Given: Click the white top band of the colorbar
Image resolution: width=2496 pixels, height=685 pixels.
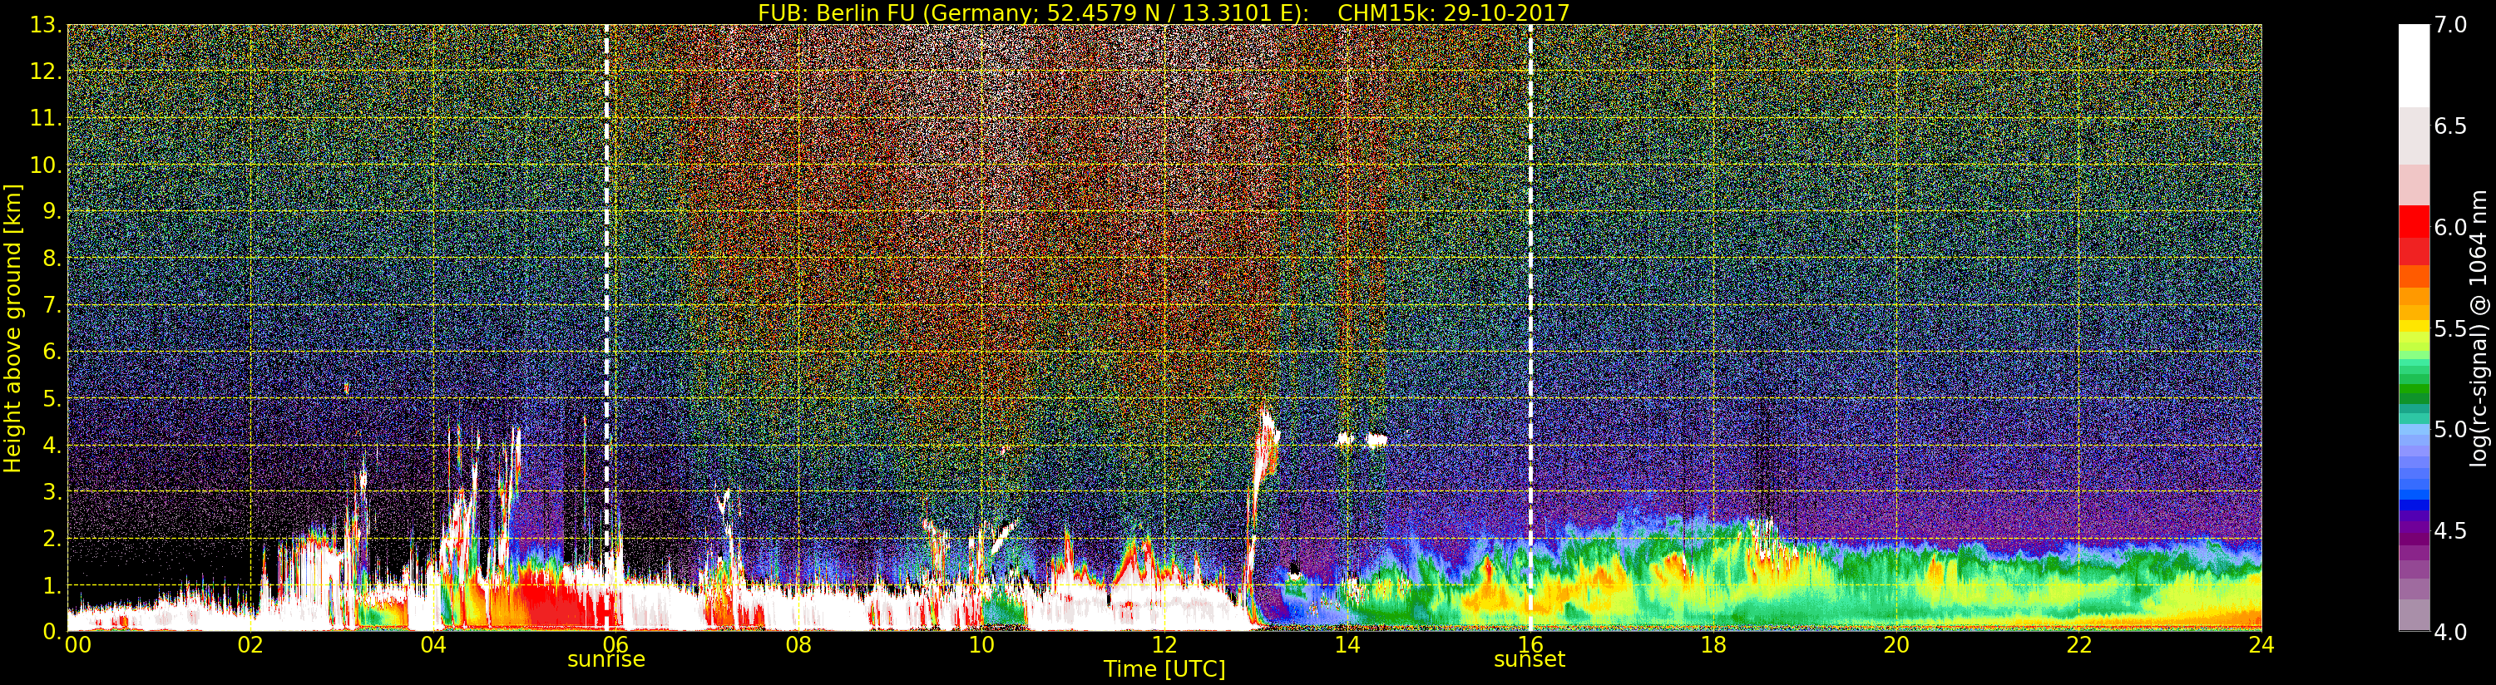Looking at the screenshot, I should (x=2414, y=66).
